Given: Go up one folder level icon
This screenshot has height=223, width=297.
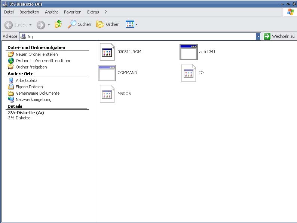Looking at the screenshot, I should (58, 24).
